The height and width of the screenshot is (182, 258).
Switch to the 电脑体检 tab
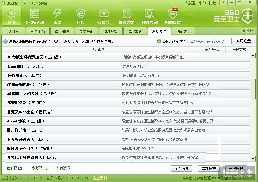(x=13, y=31)
